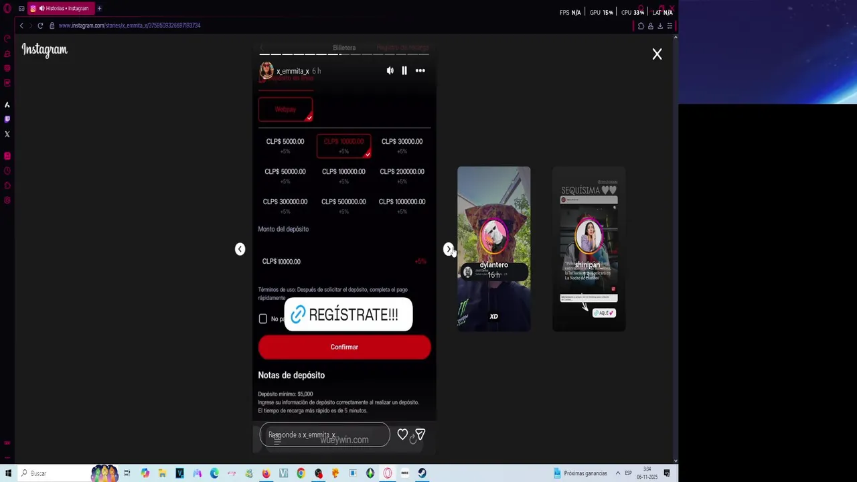Open x_emmita_x profile from story header

pos(293,71)
